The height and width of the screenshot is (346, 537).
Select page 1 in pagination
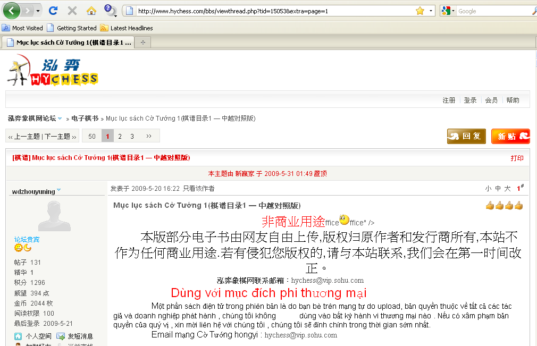[107, 136]
